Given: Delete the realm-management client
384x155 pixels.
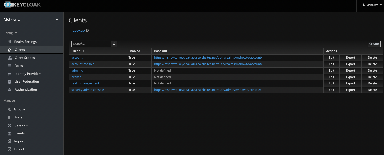Looking at the screenshot, I should pos(372,83).
